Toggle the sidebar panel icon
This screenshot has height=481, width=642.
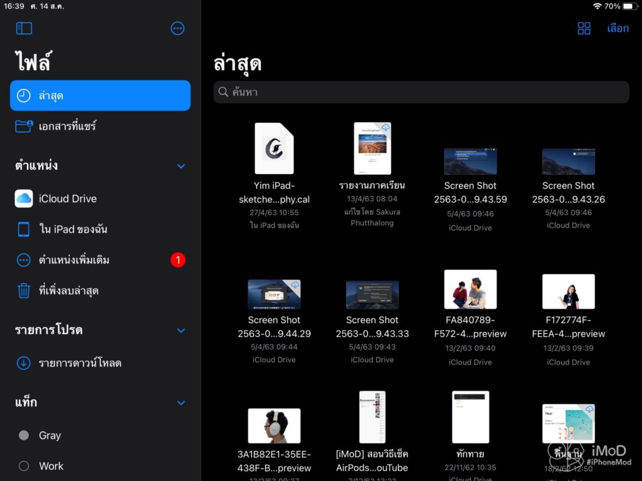24,28
